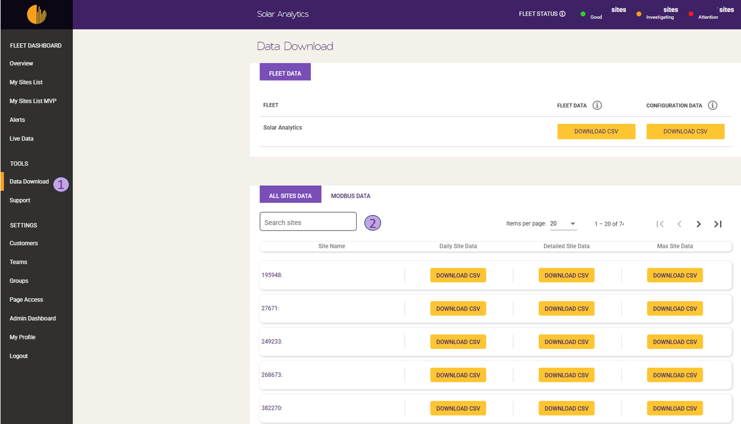Download Fleet Data CSV for Solar Analytics

pyautogui.click(x=596, y=132)
